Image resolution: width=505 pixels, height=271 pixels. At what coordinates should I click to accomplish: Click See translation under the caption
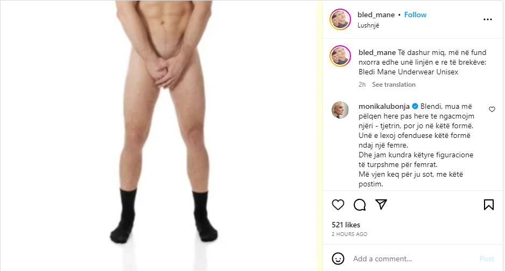click(x=394, y=85)
